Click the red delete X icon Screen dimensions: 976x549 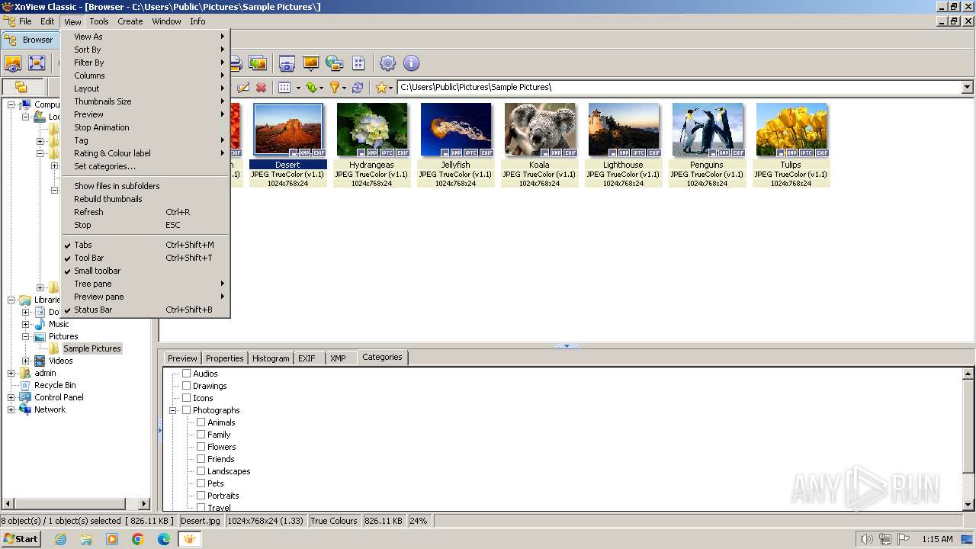click(x=261, y=88)
